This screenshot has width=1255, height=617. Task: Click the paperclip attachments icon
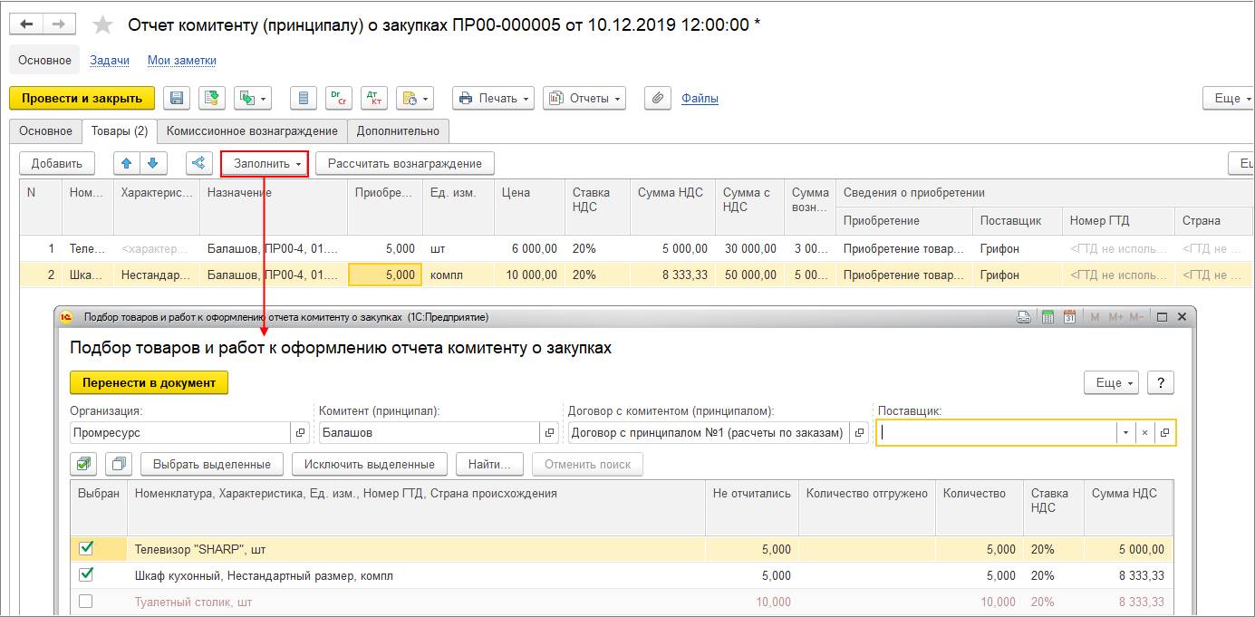[x=658, y=98]
